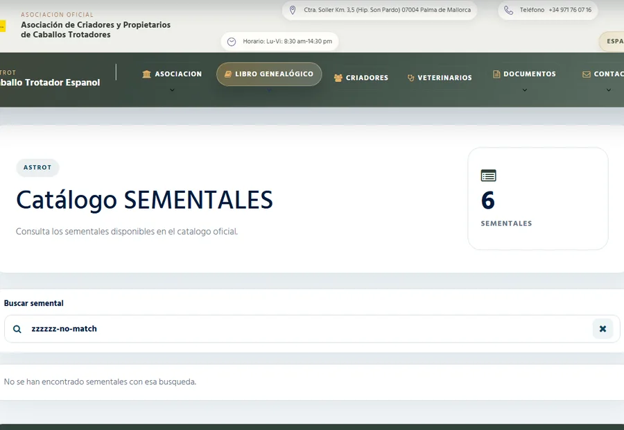Click the Asociación de Criadores y Propietarios title
The width and height of the screenshot is (624, 430).
pyautogui.click(x=96, y=30)
